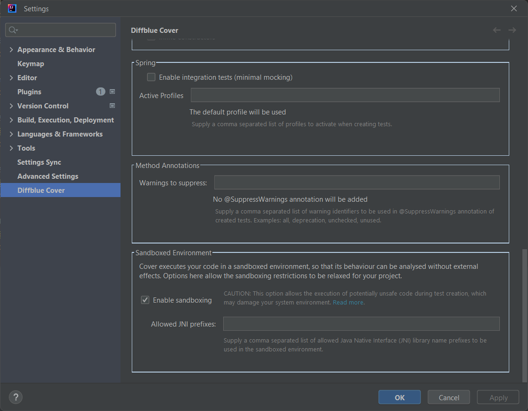Select Advanced Settings in sidebar
The height and width of the screenshot is (411, 528).
coord(48,176)
